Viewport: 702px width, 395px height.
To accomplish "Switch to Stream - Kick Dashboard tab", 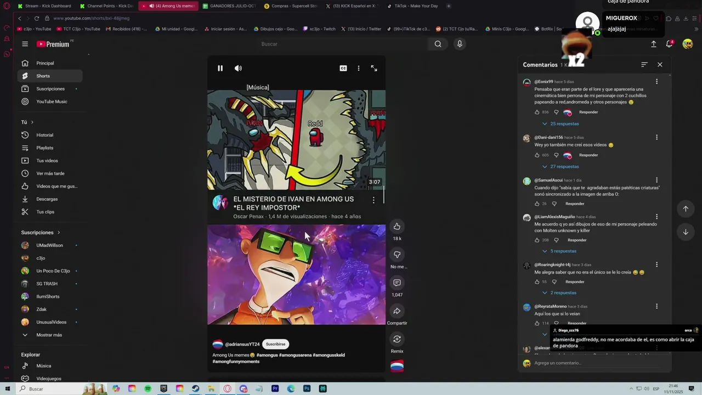I will pyautogui.click(x=44, y=6).
